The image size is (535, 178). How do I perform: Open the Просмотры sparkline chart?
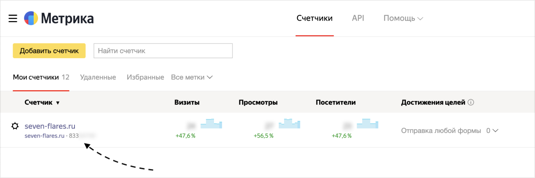pyautogui.click(x=289, y=124)
